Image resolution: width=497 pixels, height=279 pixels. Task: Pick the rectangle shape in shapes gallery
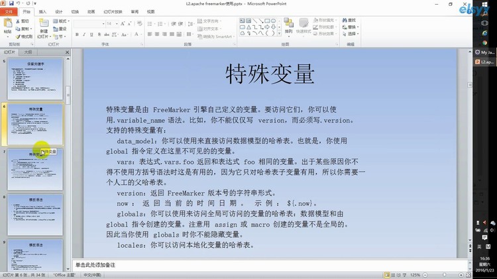[267, 21]
